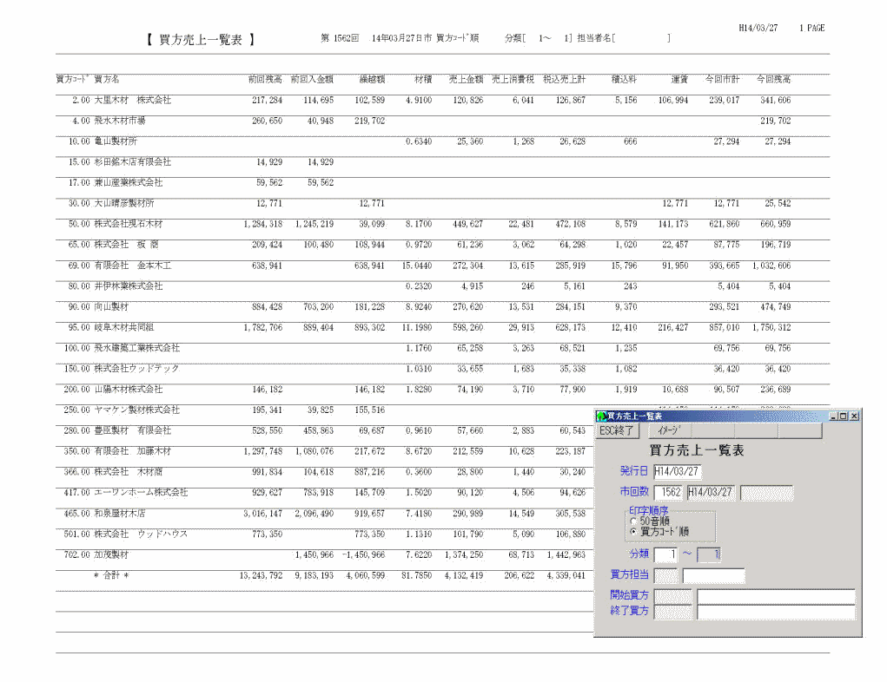Click buyer name 山陽木材株式会社
This screenshot has height=682, width=887.
[128, 390]
